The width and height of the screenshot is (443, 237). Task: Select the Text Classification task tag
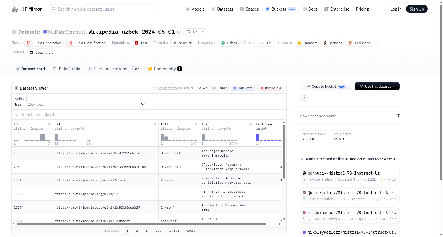[87, 43]
